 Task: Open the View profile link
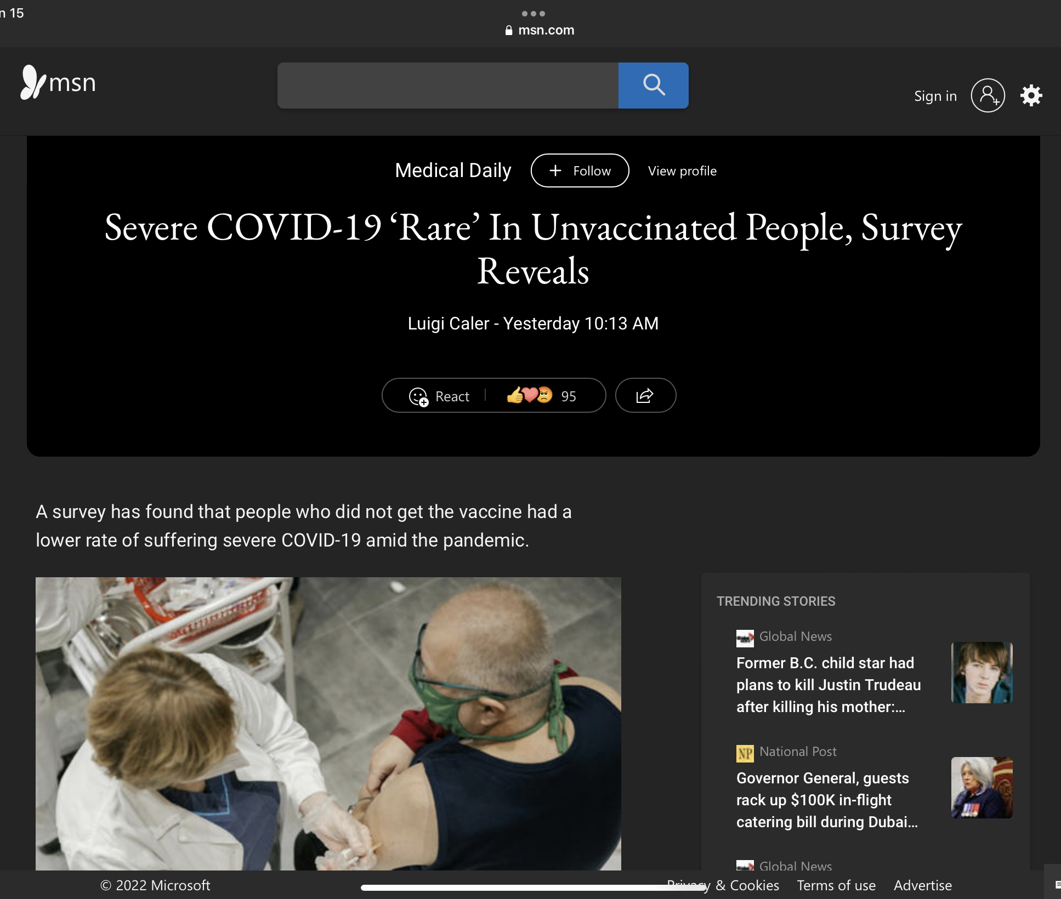pos(682,171)
